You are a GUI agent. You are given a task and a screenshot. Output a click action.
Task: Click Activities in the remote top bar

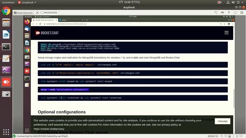tap(28, 17)
